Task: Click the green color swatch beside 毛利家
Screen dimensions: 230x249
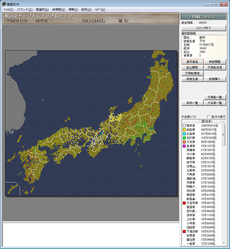Action: pyautogui.click(x=184, y=138)
